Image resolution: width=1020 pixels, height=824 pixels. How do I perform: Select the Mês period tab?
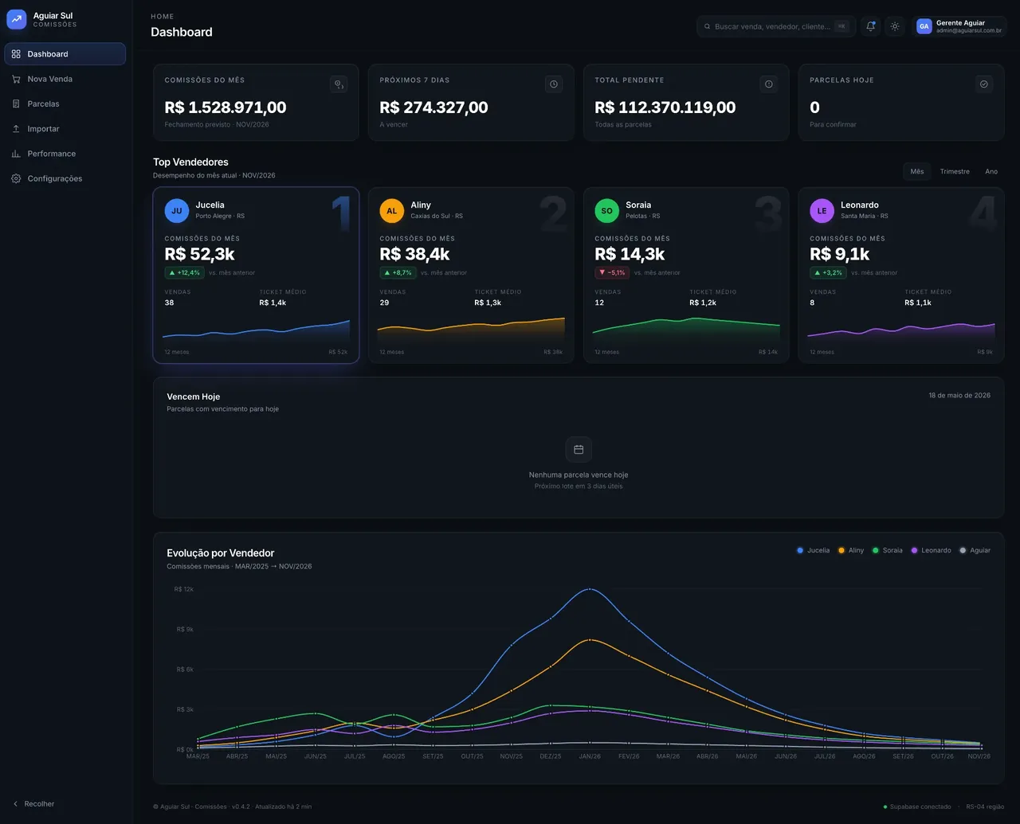click(x=917, y=172)
